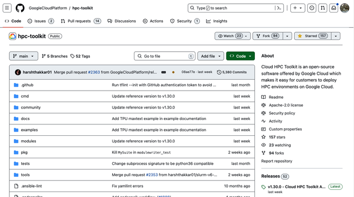Open the issues shortcut icon in header
The width and height of the screenshot is (354, 197).
click(312, 8)
